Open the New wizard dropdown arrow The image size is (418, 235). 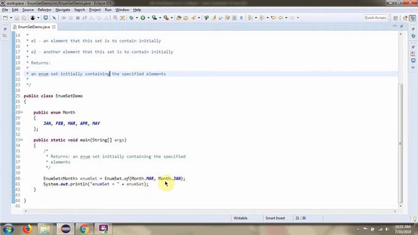tap(11, 18)
